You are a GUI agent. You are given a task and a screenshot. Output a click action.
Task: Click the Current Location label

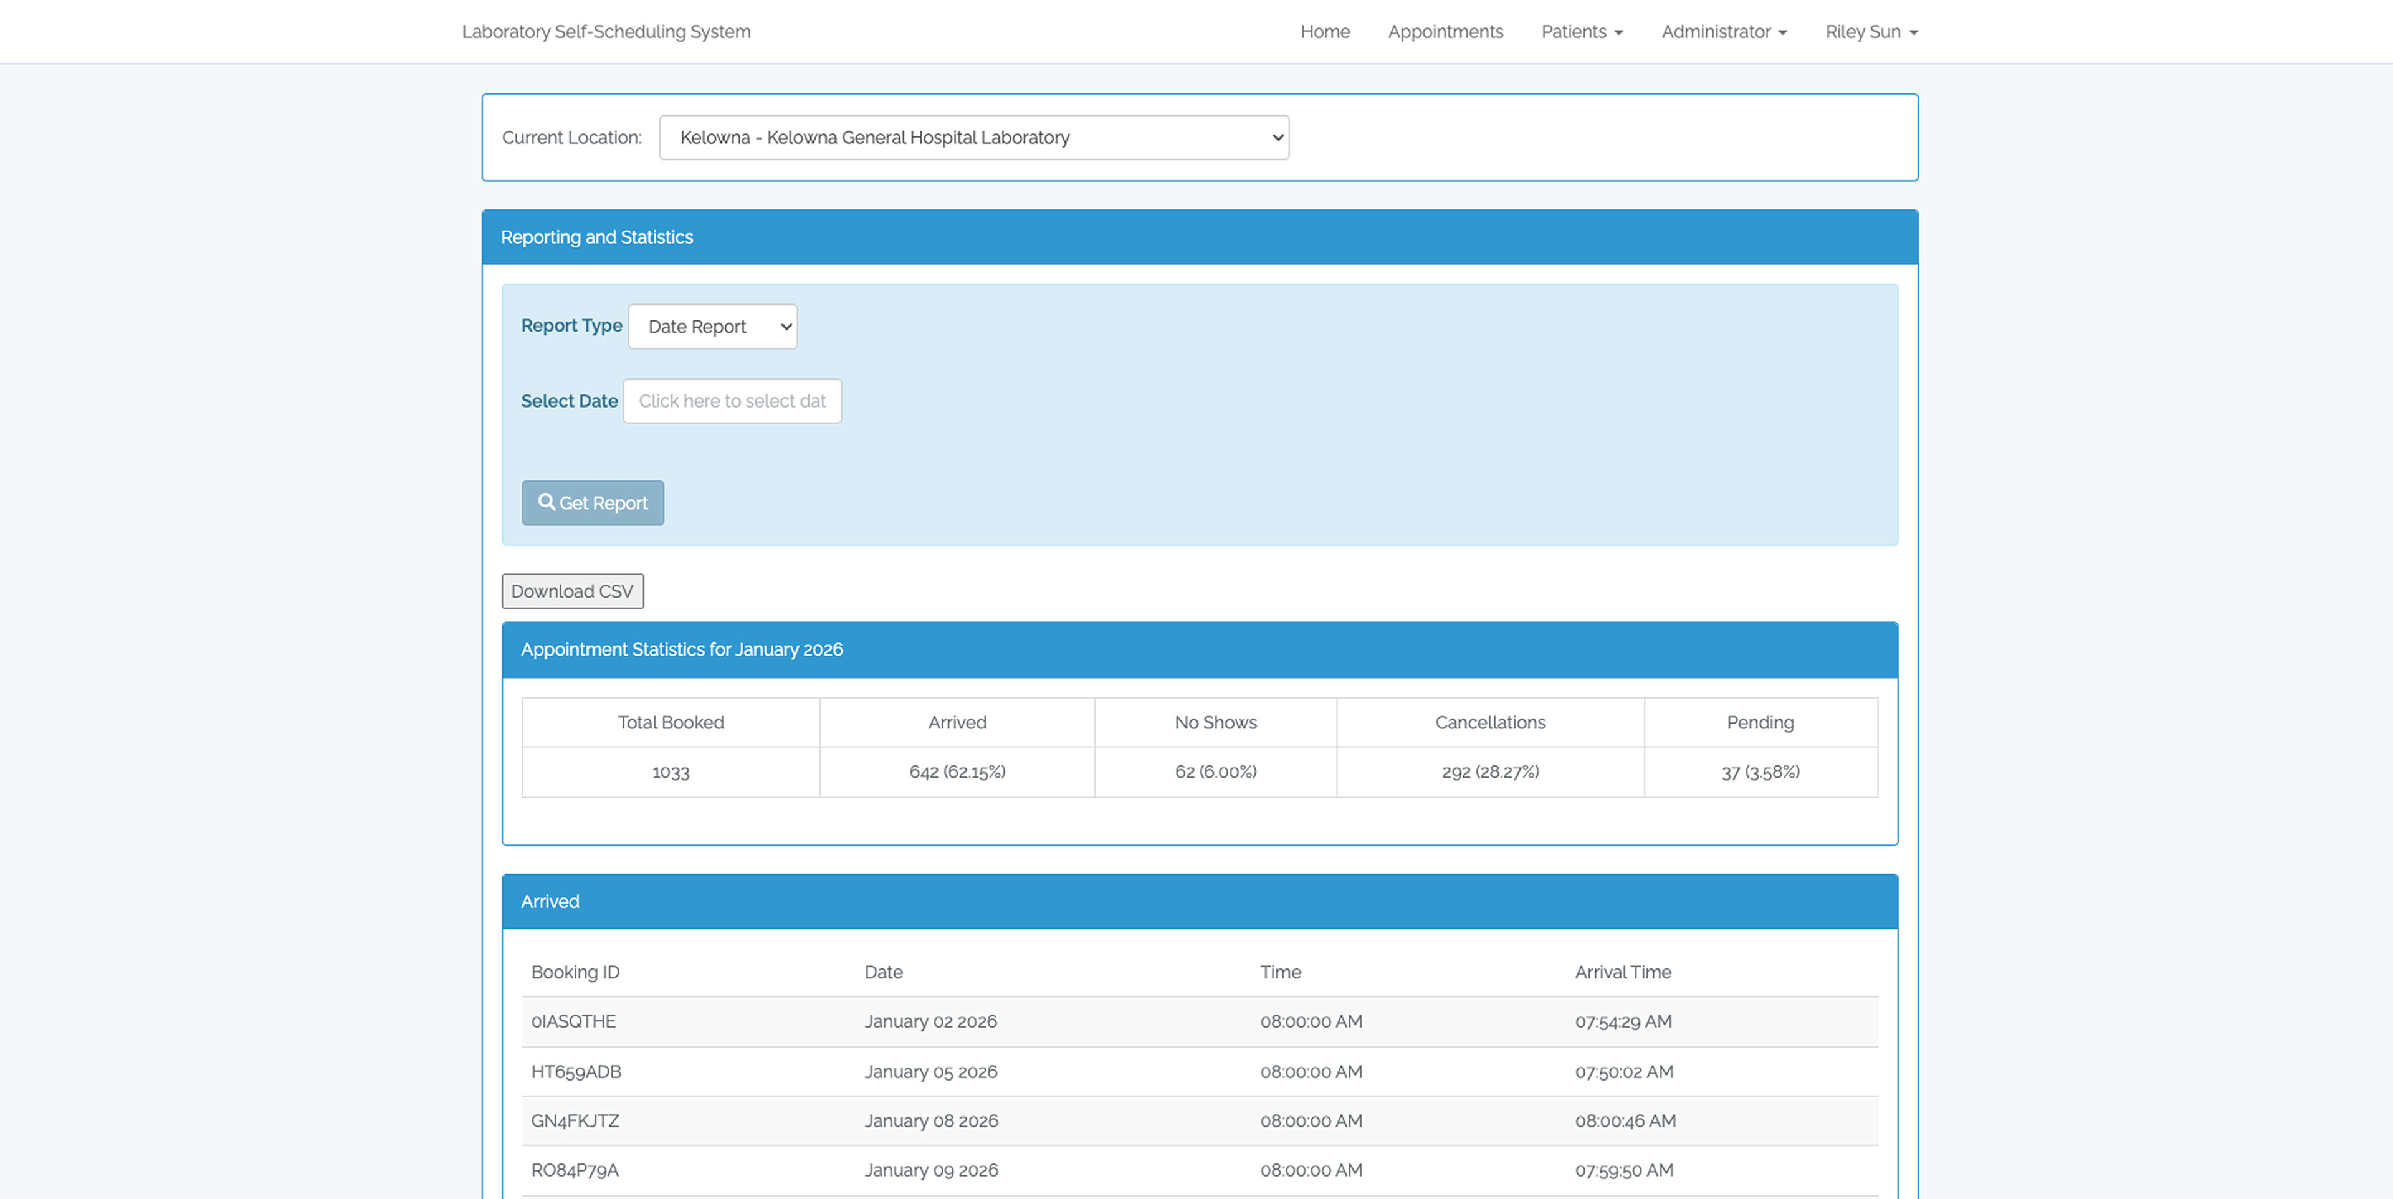coord(571,138)
